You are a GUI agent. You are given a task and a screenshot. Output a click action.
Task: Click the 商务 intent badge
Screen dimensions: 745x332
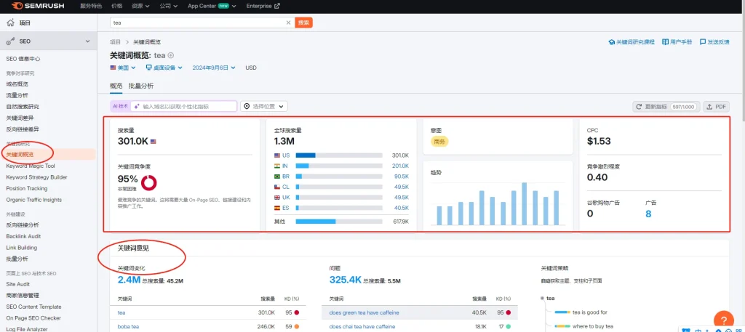click(x=439, y=142)
